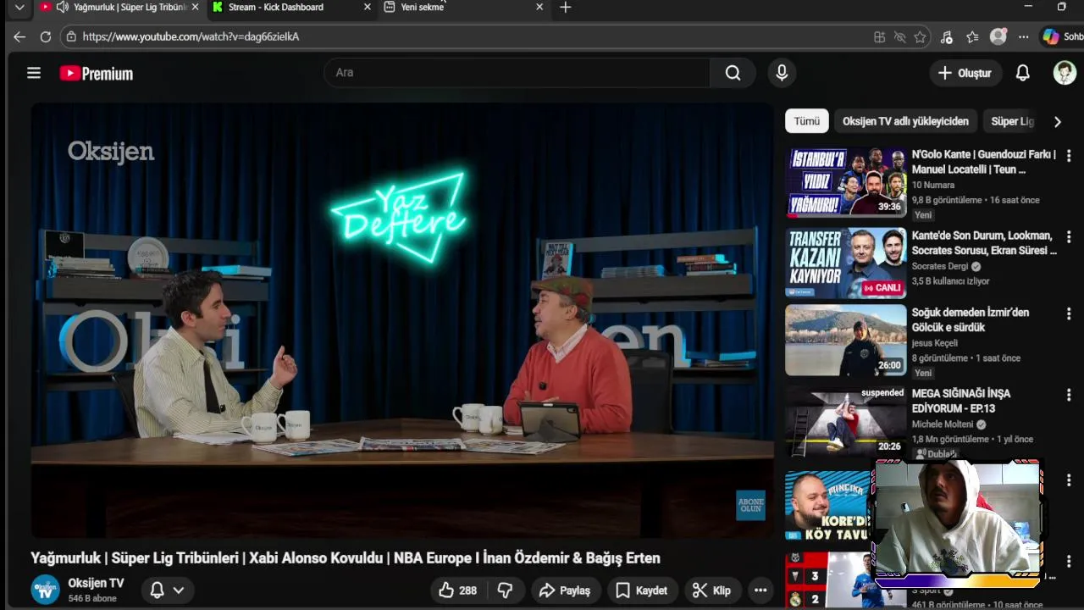
Task: Go back with browser back arrow
Action: tap(19, 36)
